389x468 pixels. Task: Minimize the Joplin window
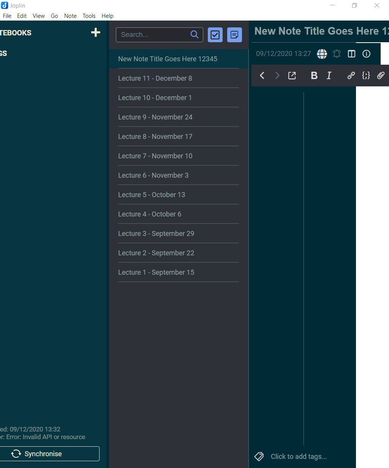332,5
